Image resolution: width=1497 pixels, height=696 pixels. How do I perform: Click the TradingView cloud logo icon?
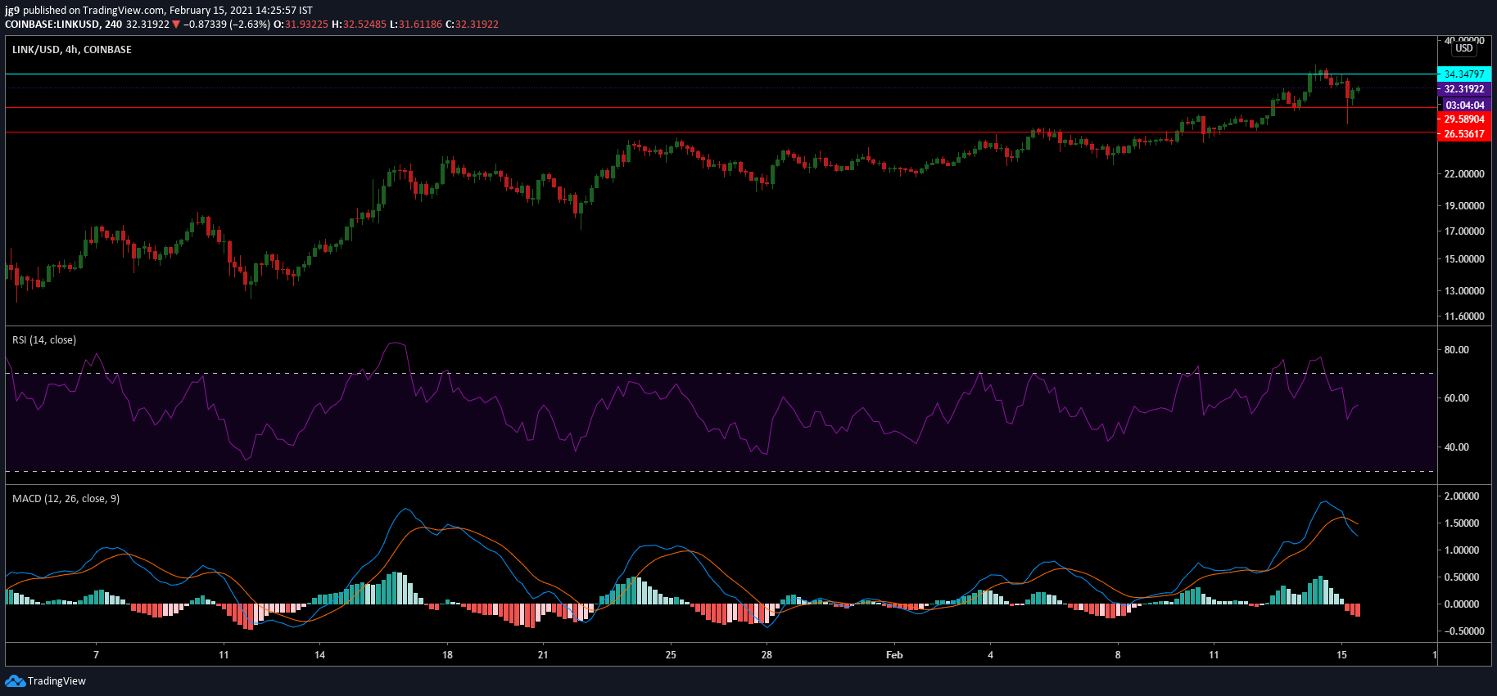click(x=15, y=680)
